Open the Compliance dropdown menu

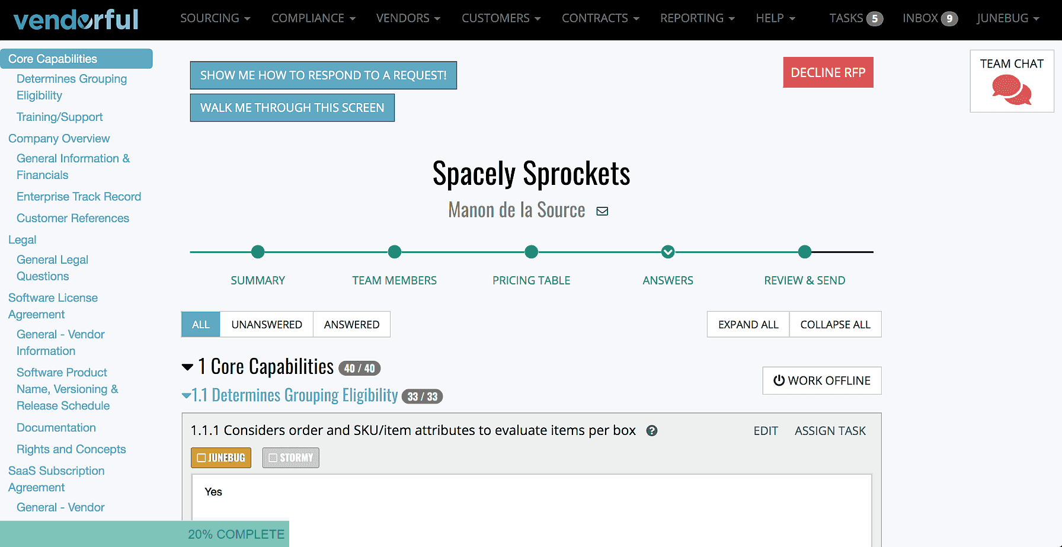pos(314,18)
